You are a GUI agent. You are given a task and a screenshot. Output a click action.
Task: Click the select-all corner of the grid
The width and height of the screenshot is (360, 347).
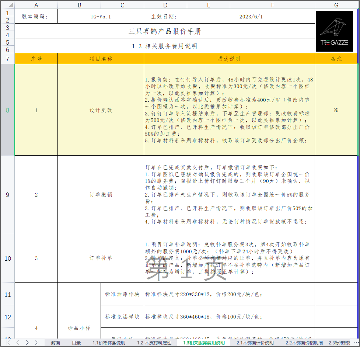pyautogui.click(x=8, y=5)
